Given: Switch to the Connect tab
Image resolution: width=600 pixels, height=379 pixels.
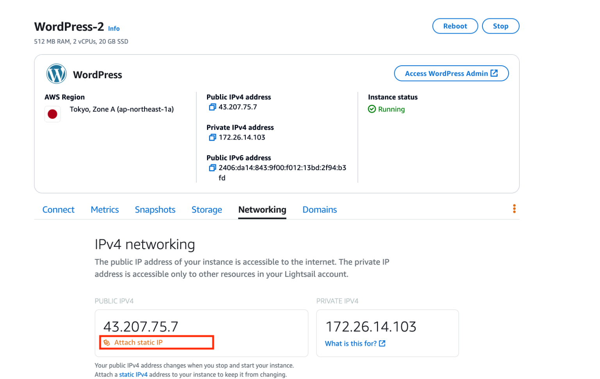Looking at the screenshot, I should click(58, 210).
